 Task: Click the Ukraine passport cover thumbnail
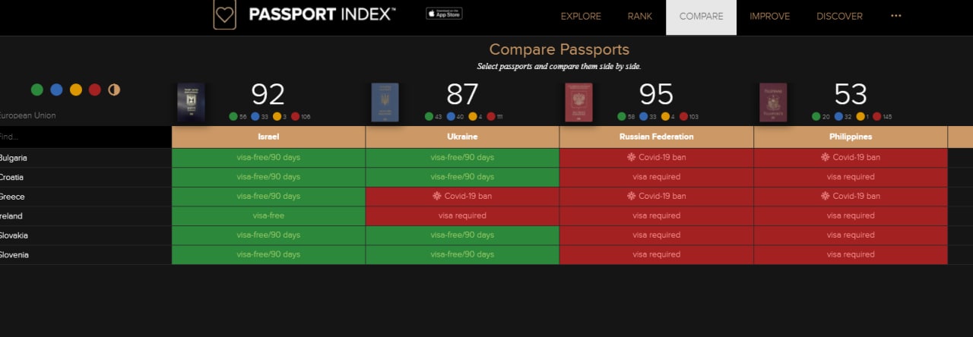click(385, 102)
